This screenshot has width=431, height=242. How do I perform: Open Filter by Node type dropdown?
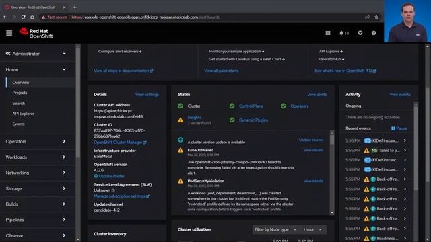[275, 229]
